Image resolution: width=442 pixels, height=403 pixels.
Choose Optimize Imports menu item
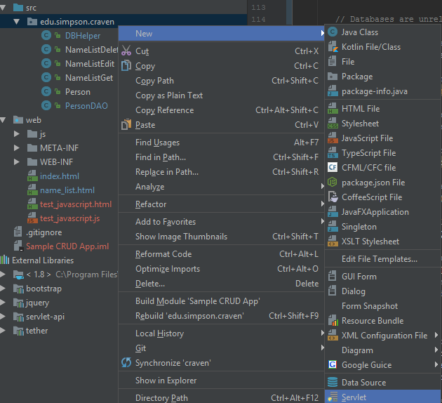point(221,268)
